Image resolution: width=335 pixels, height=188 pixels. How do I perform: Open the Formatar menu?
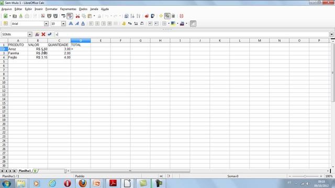click(51, 9)
